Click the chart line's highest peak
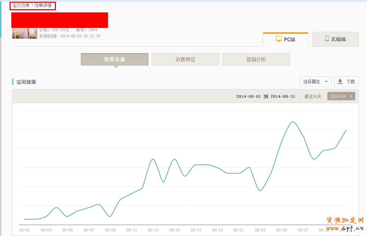The height and width of the screenshot is (236, 367). click(x=293, y=122)
